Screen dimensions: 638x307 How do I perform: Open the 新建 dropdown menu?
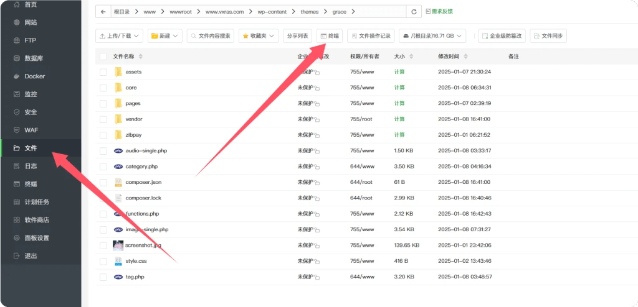pyautogui.click(x=164, y=36)
